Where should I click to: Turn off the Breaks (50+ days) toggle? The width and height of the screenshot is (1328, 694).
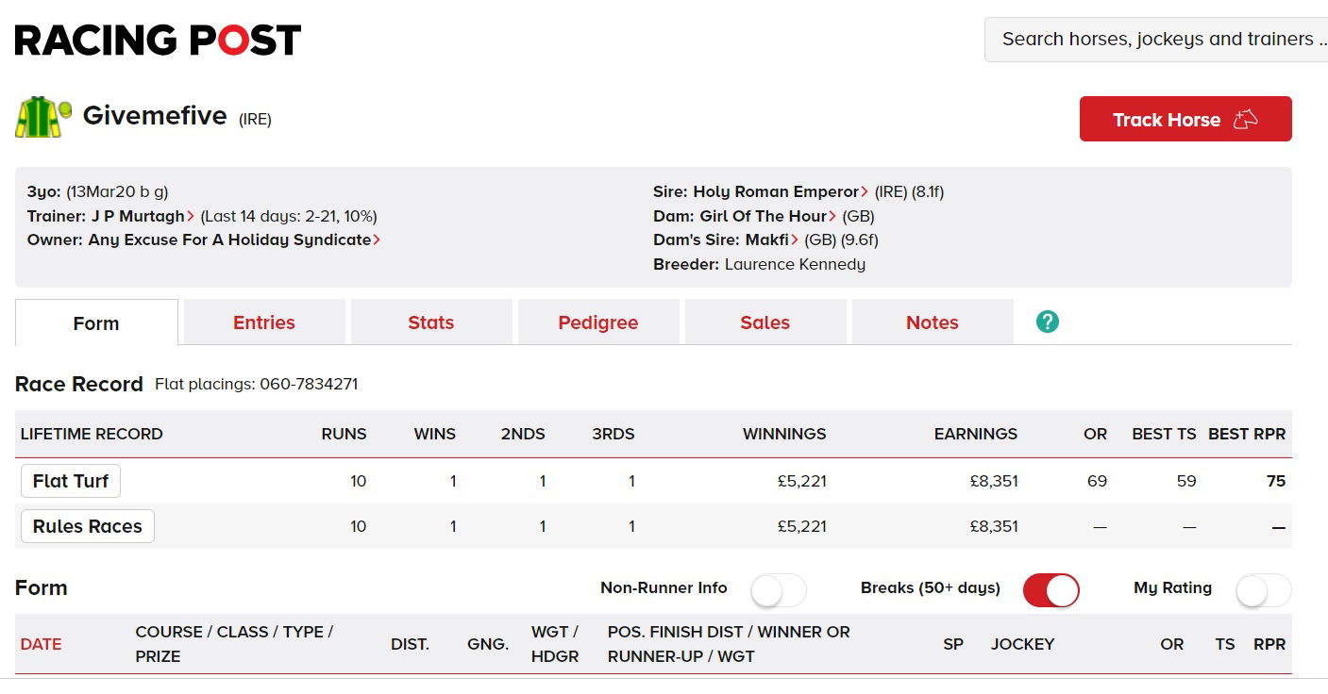pyautogui.click(x=1051, y=590)
